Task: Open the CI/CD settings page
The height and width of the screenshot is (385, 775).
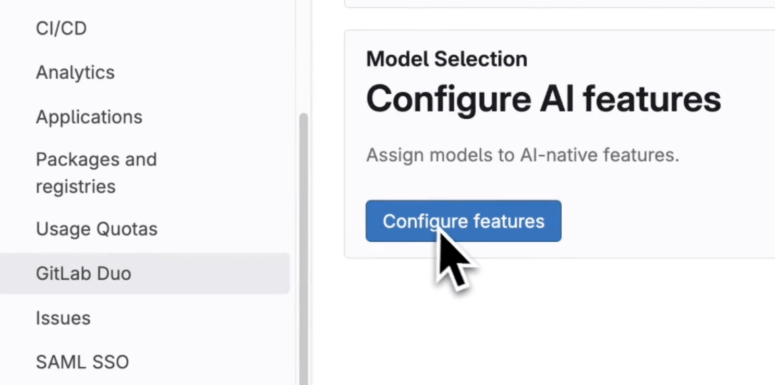Action: [61, 28]
